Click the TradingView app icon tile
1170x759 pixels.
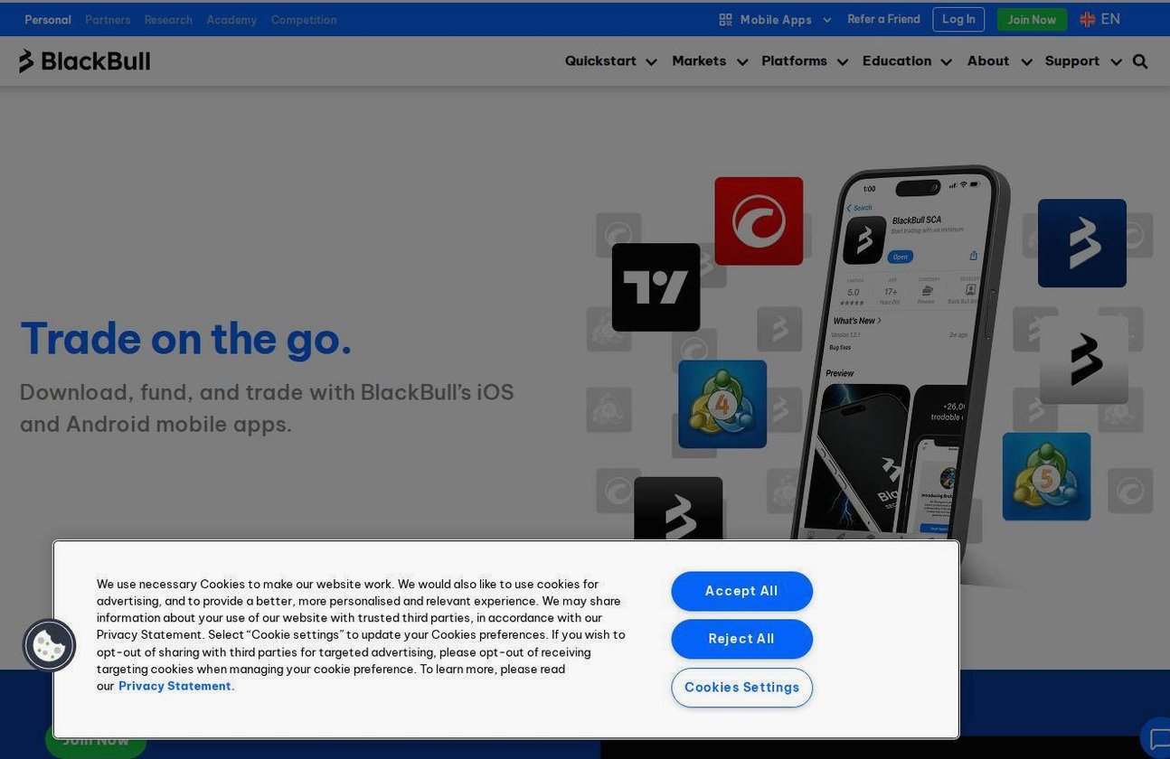(656, 287)
